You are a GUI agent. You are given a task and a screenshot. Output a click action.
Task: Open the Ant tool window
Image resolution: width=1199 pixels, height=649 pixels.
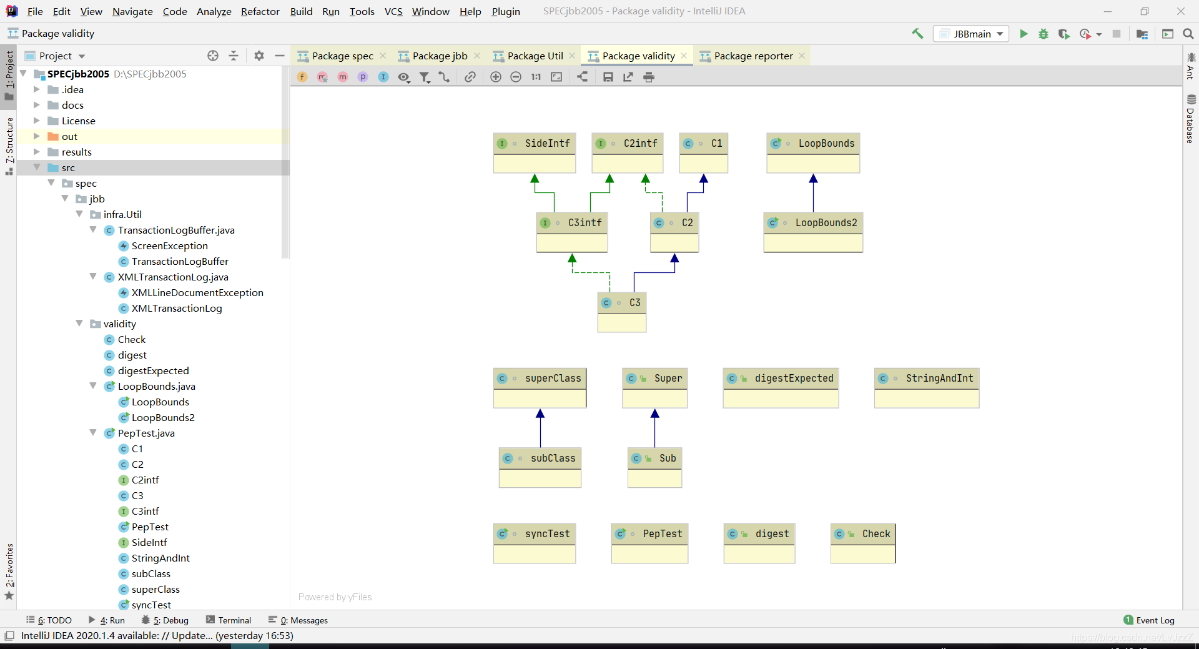(1191, 66)
